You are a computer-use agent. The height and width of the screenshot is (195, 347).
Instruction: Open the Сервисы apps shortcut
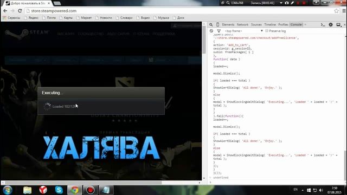(x=11, y=18)
